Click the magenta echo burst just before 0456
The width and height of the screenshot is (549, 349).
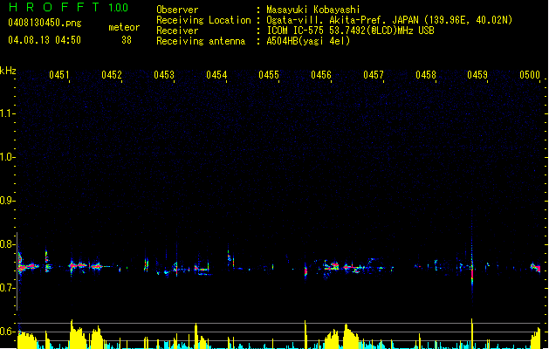[x=305, y=271]
